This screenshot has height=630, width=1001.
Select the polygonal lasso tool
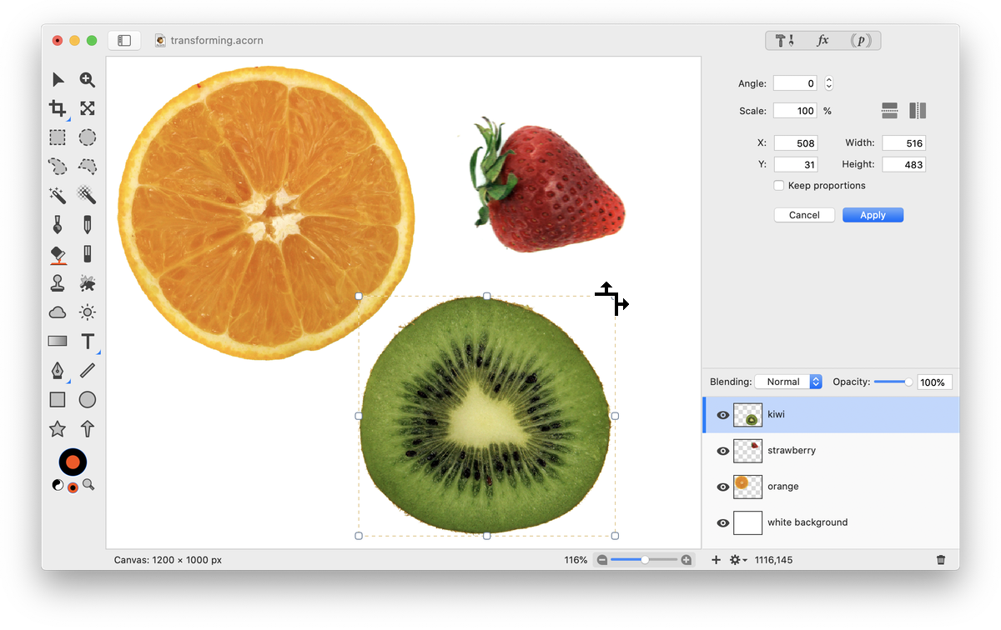(x=87, y=166)
